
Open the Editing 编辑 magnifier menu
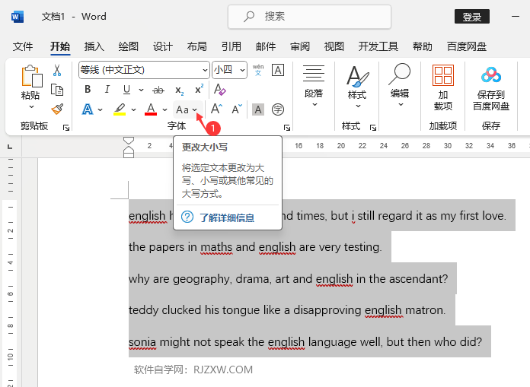[x=400, y=85]
